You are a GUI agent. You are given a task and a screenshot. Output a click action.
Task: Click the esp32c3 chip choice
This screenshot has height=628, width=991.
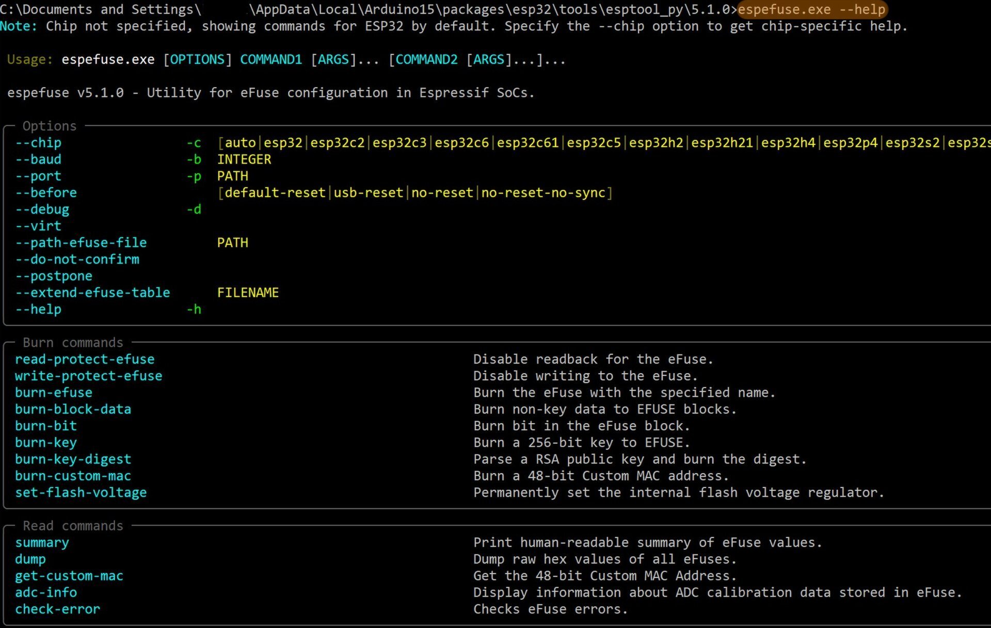tap(399, 143)
